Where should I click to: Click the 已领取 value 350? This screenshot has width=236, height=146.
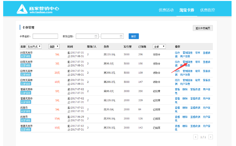point(141,91)
